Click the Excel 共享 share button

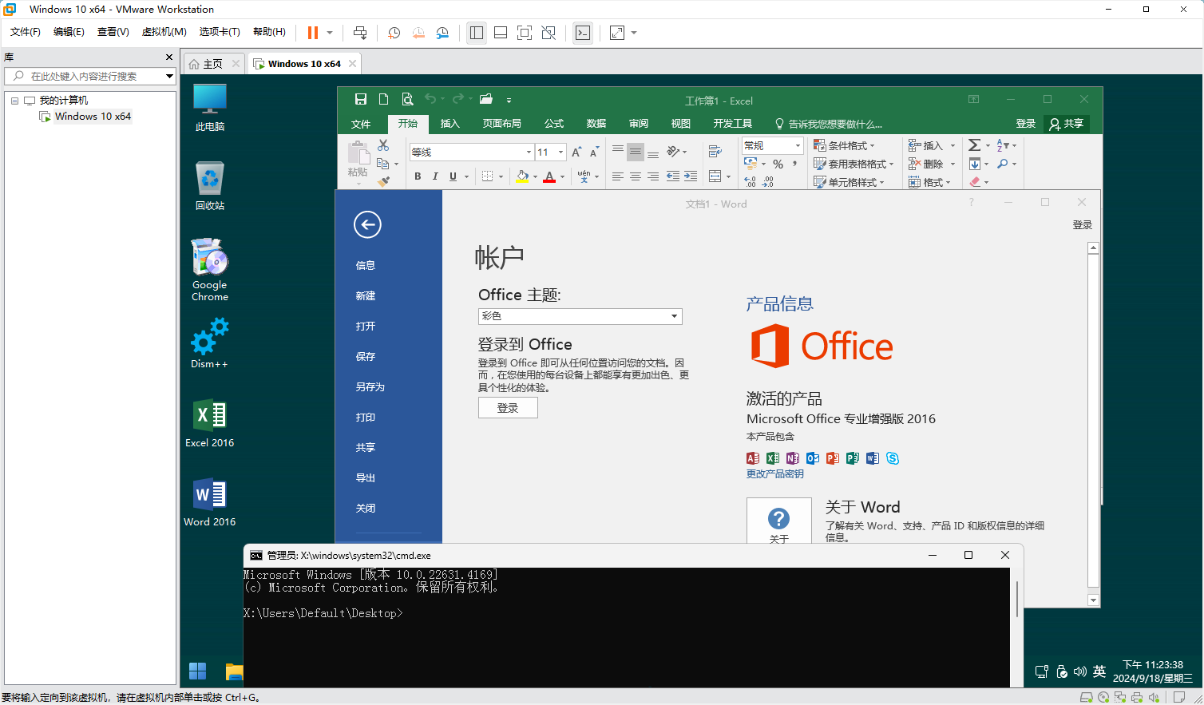1067,124
